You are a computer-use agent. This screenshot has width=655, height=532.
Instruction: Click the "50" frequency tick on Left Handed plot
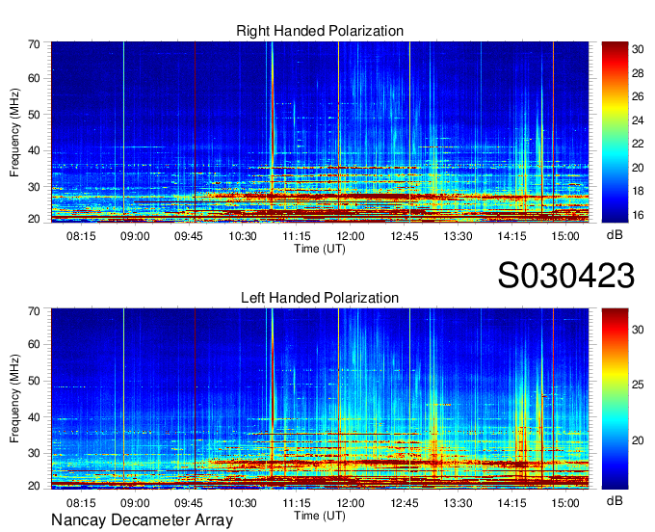pyautogui.click(x=34, y=381)
